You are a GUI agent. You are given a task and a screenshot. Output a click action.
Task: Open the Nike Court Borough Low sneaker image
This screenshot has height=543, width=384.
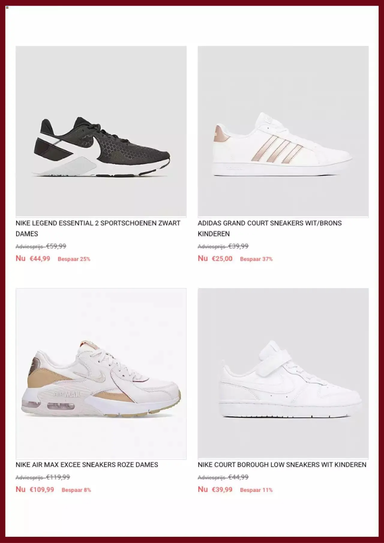tap(283, 373)
